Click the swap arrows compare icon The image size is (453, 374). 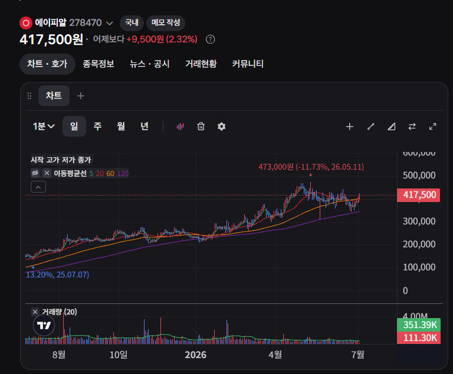coord(412,127)
